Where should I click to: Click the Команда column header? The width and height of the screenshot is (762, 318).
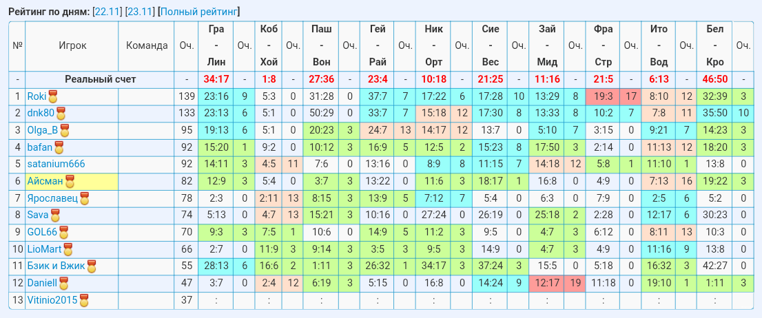(x=147, y=46)
